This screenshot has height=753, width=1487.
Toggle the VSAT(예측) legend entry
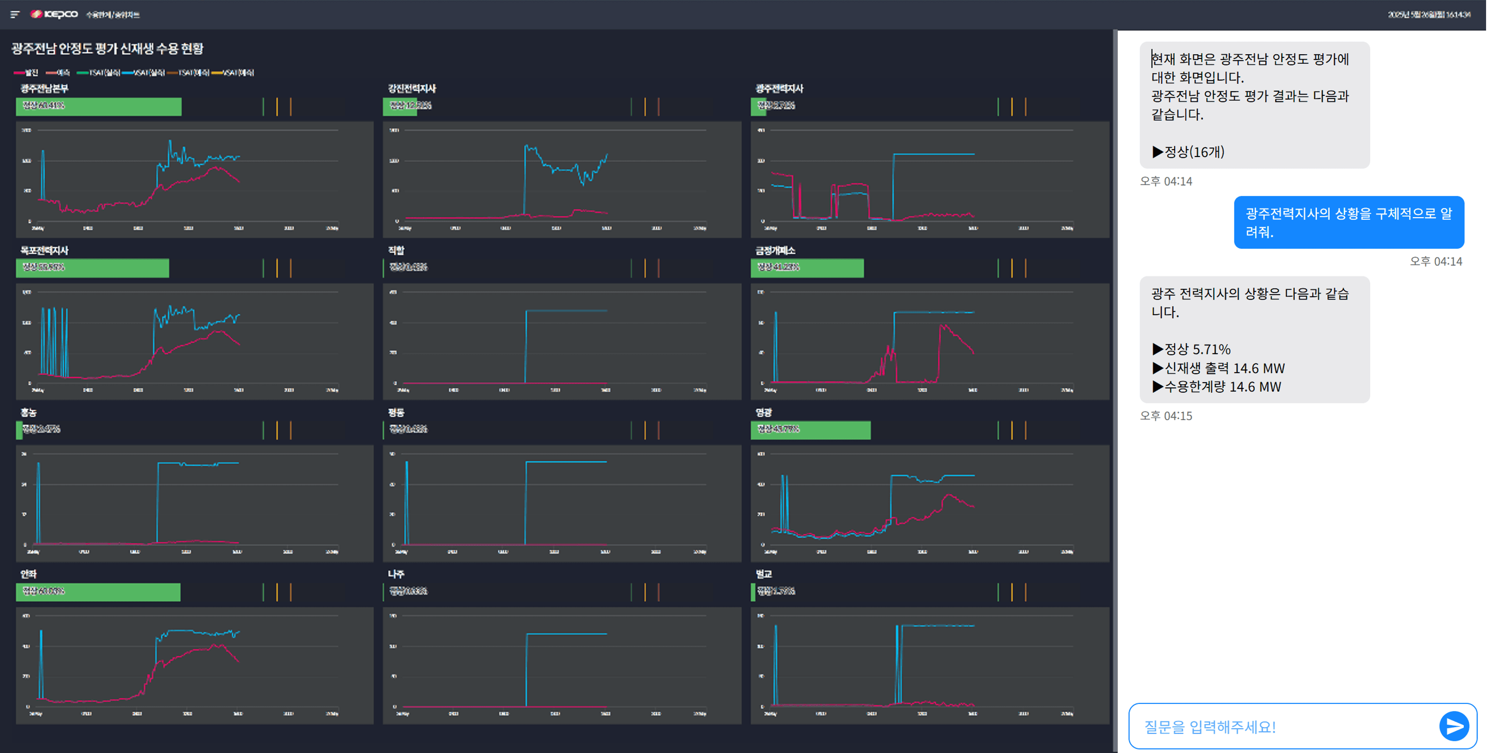click(x=233, y=73)
